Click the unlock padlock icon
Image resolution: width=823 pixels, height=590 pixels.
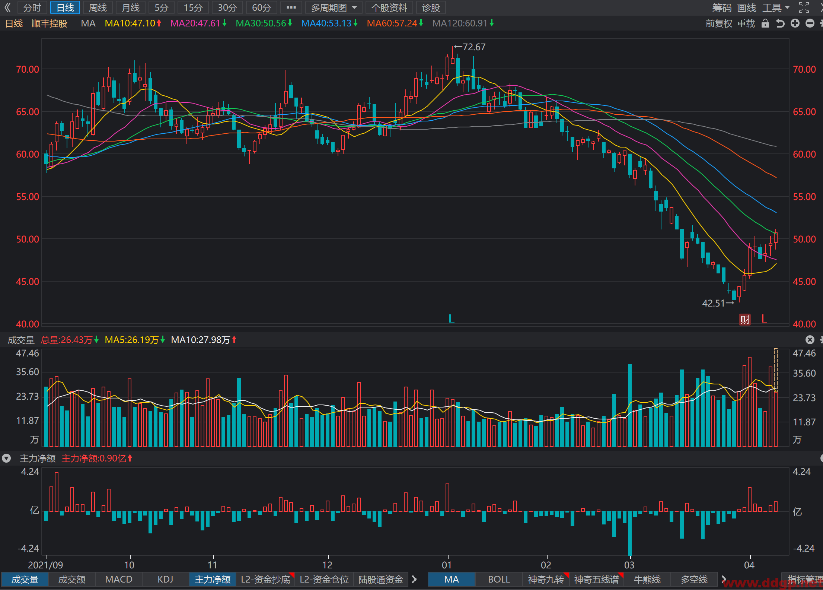(x=765, y=23)
